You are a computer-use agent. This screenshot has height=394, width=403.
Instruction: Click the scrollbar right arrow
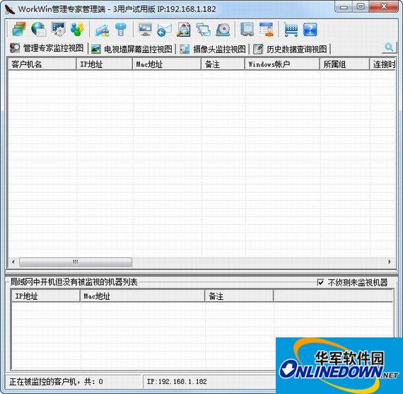click(x=390, y=262)
